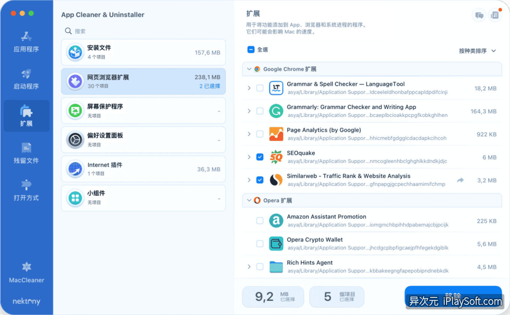Enable the Grammar & Spell Checker LanguageTool checkbox

coord(260,88)
